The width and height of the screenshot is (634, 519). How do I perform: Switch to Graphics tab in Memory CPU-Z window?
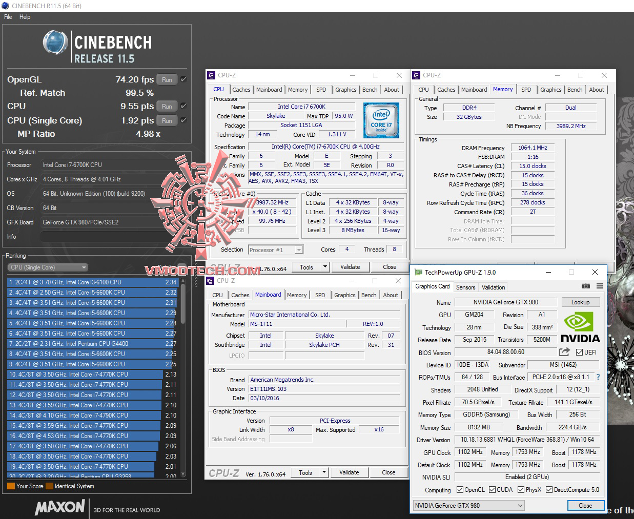click(x=550, y=90)
